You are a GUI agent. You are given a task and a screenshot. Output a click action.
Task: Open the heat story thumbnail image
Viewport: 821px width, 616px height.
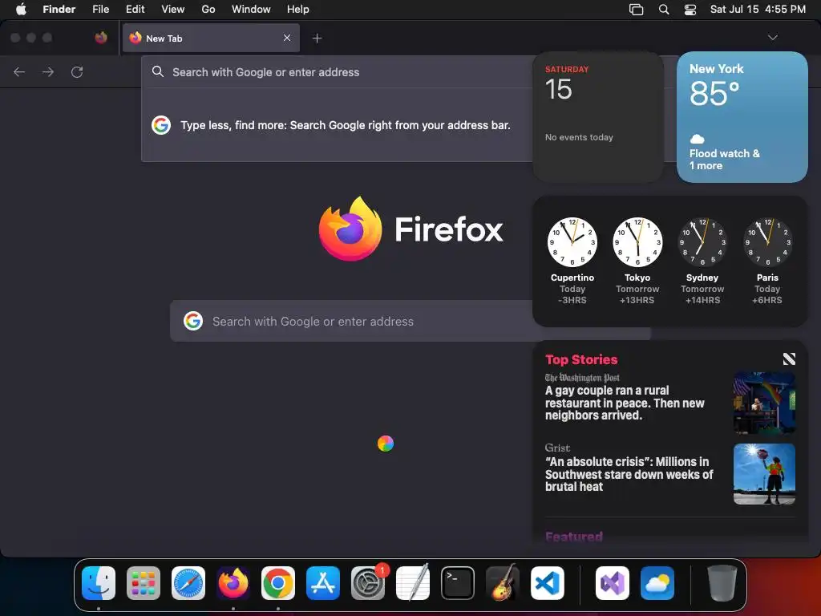pyautogui.click(x=764, y=474)
